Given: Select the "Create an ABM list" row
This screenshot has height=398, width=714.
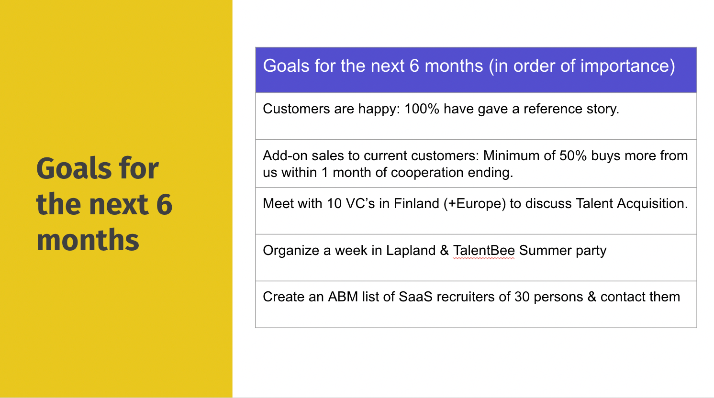Looking at the screenshot, I should pos(476,304).
